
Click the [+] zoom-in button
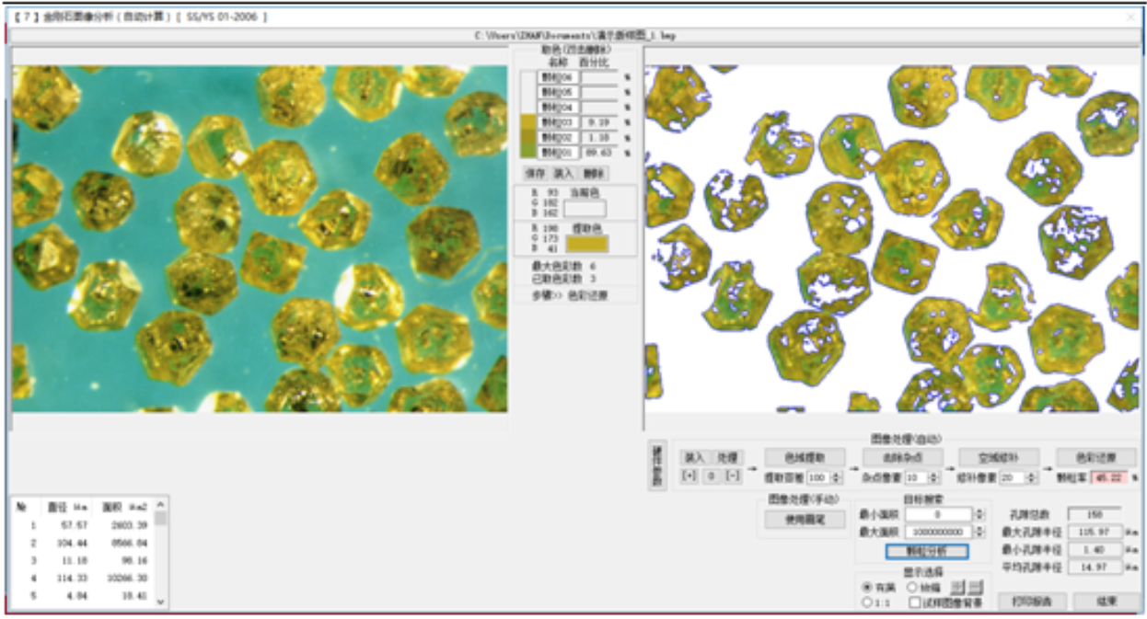click(689, 476)
